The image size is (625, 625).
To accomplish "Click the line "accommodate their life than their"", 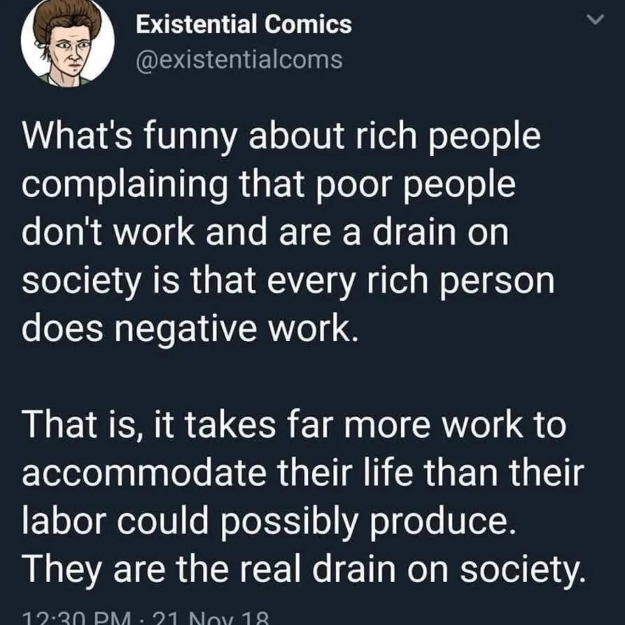I will click(303, 473).
